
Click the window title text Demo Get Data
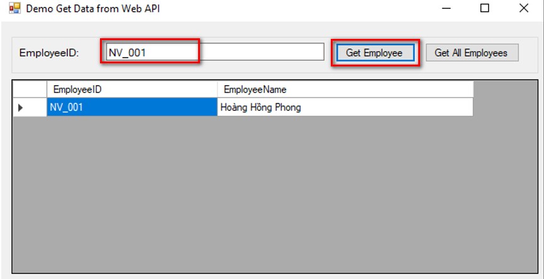[93, 9]
